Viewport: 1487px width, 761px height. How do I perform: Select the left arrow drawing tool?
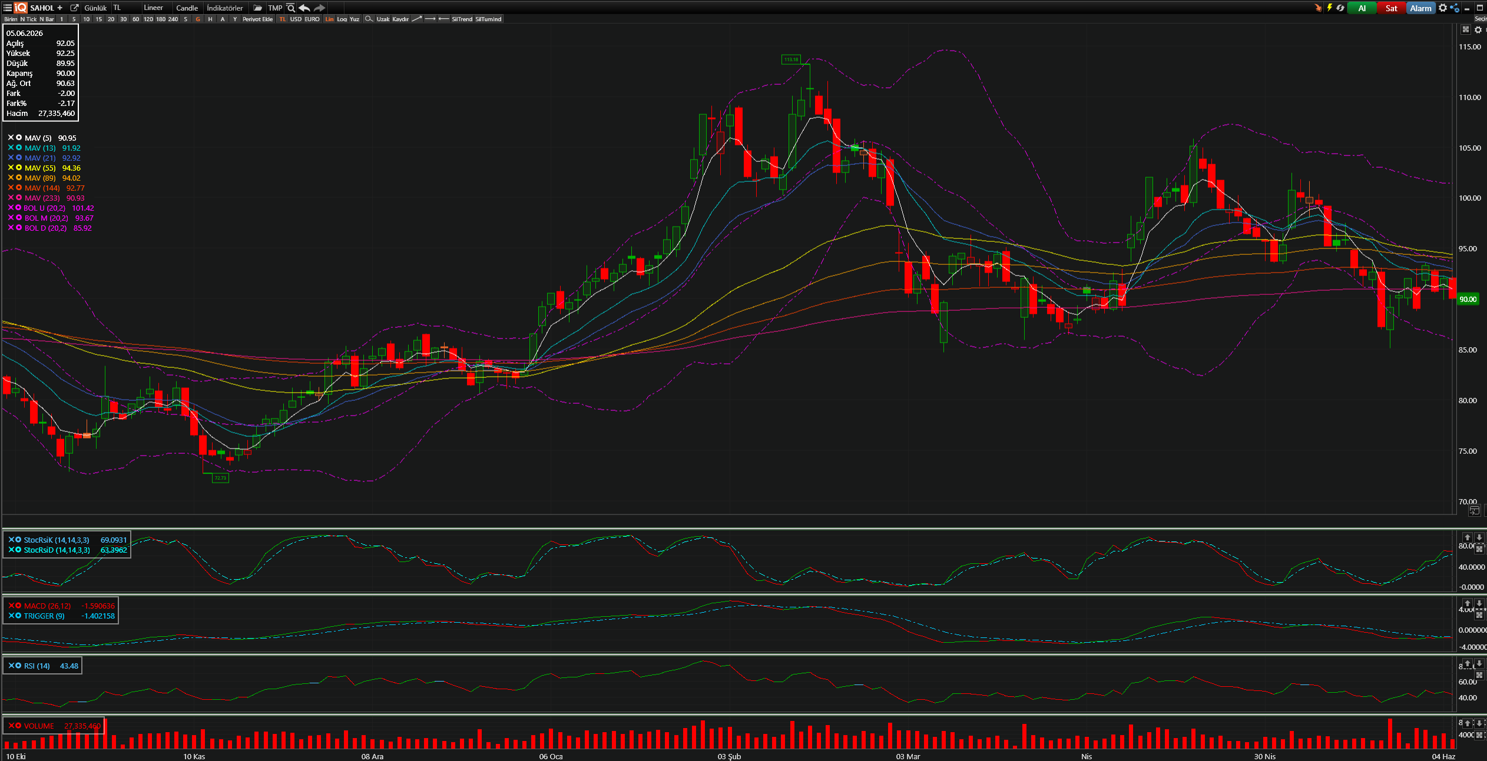(443, 19)
